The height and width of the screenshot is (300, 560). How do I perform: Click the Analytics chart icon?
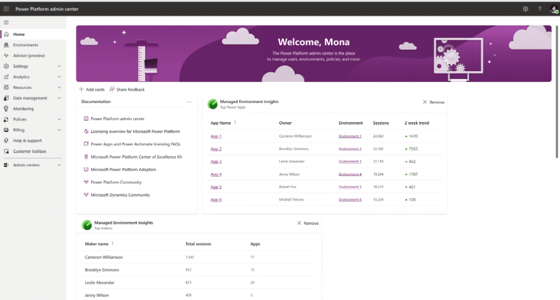pos(6,77)
